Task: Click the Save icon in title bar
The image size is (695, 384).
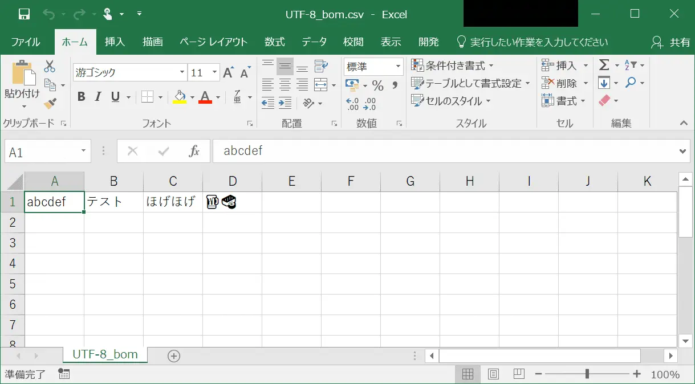Action: 24,14
